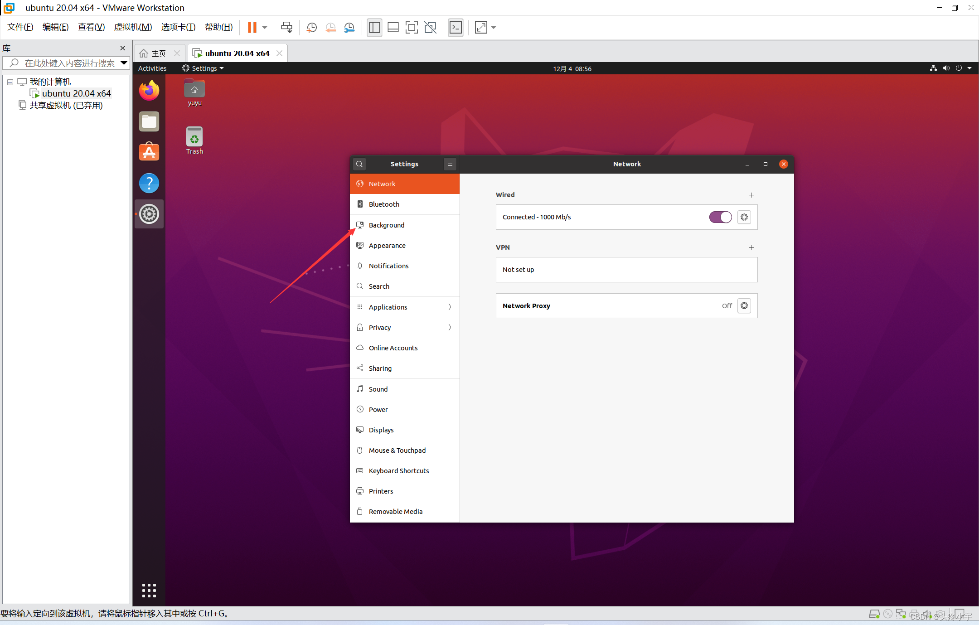This screenshot has height=625, width=979.
Task: Click send Ctrl+Alt+Del toolbar icon
Action: click(286, 28)
